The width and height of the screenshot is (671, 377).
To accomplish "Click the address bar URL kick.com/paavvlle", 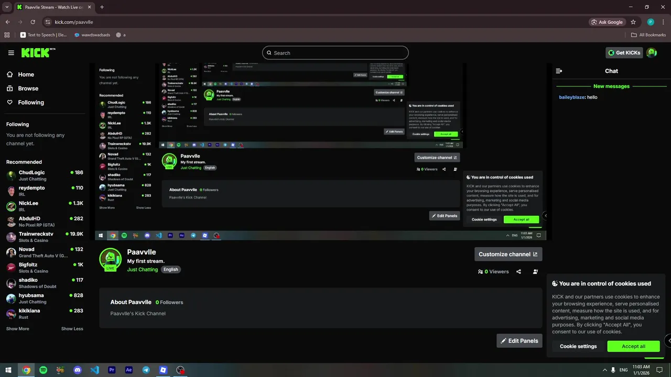I will pos(74,22).
